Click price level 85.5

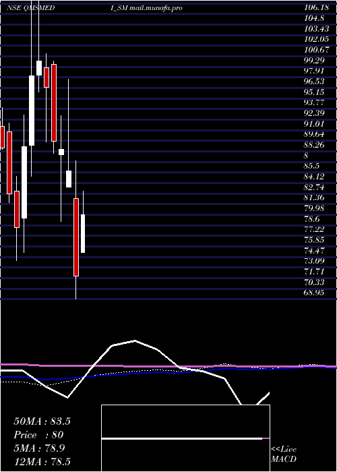point(312,166)
